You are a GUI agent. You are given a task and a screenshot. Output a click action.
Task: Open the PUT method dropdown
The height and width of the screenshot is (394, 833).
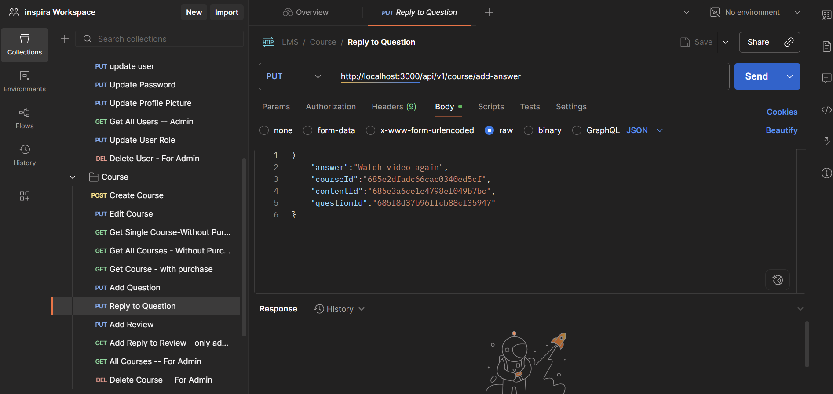[294, 76]
